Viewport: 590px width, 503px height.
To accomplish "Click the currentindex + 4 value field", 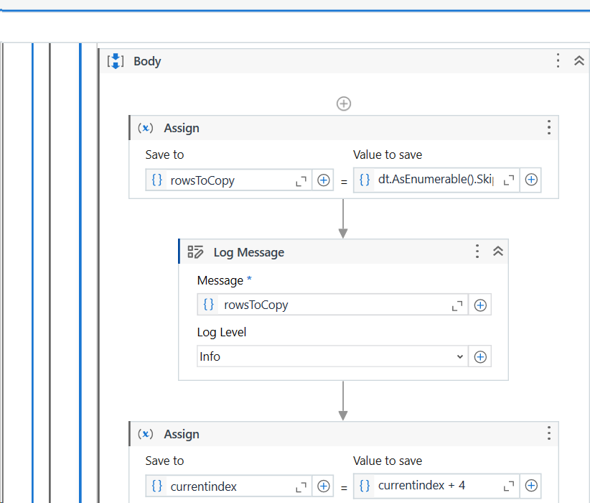I will [436, 486].
